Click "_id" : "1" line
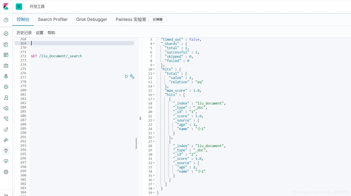Image resolution: width=351 pixels, height=196 pixels. coord(185,112)
